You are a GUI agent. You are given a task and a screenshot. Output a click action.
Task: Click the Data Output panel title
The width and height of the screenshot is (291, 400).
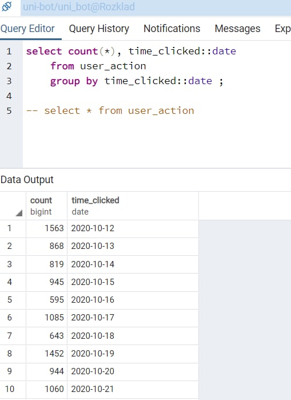coord(27,180)
